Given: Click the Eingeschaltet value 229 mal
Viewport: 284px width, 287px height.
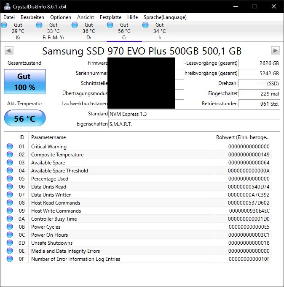Looking at the screenshot, I should 259,94.
